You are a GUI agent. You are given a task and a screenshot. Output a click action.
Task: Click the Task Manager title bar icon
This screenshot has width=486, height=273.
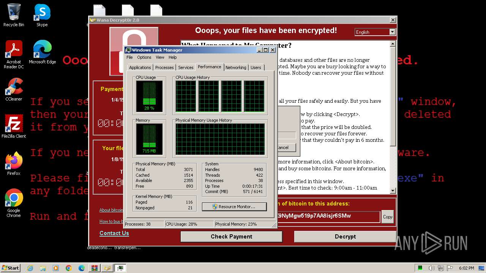(x=128, y=50)
